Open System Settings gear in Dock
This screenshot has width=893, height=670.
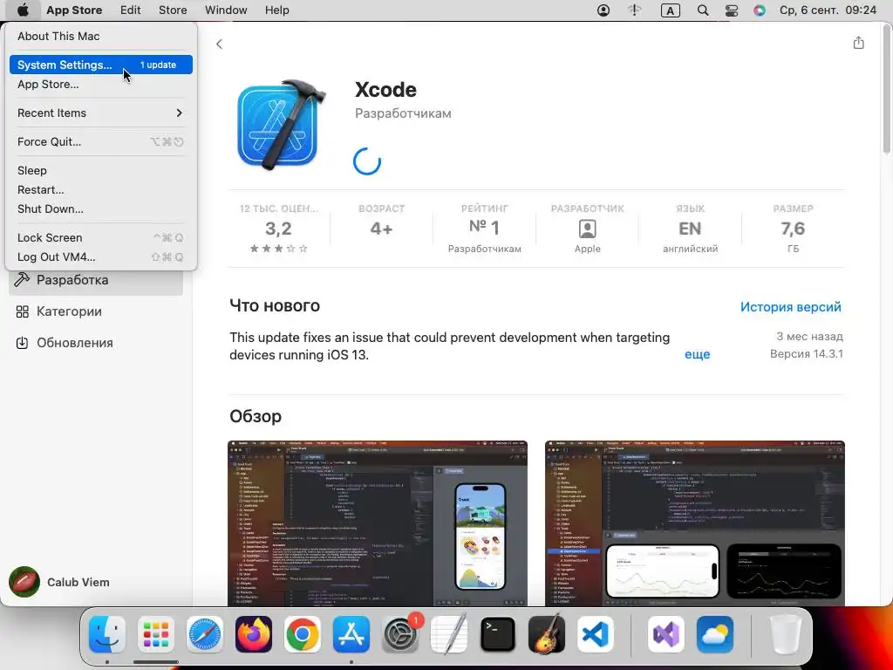tap(400, 634)
